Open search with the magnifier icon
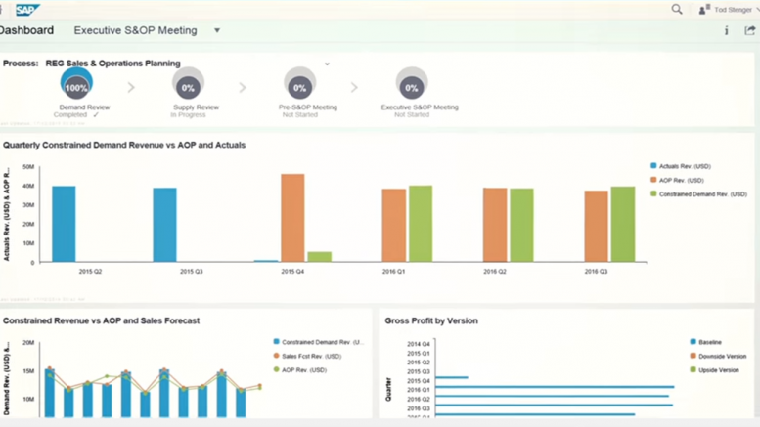 tap(677, 10)
